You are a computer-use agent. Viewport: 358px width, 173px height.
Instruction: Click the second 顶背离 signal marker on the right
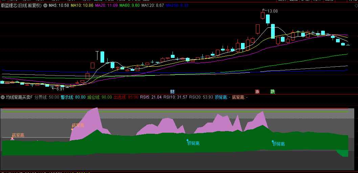tap(273, 141)
